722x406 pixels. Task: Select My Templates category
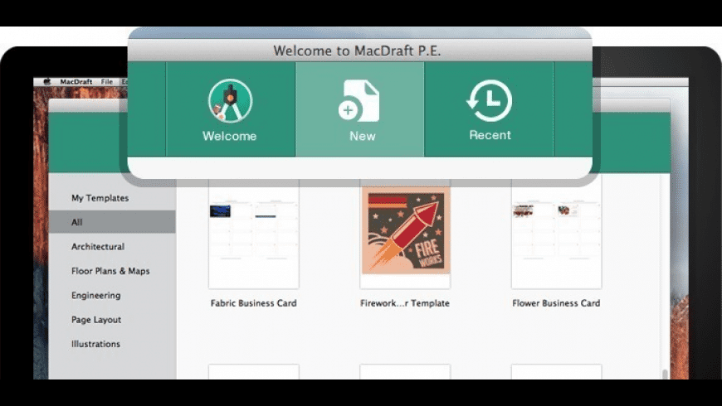coord(100,198)
